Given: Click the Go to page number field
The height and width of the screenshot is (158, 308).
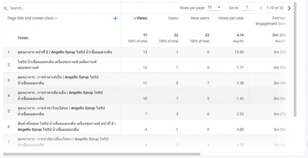Looking at the screenshot, I should pos(246,8).
